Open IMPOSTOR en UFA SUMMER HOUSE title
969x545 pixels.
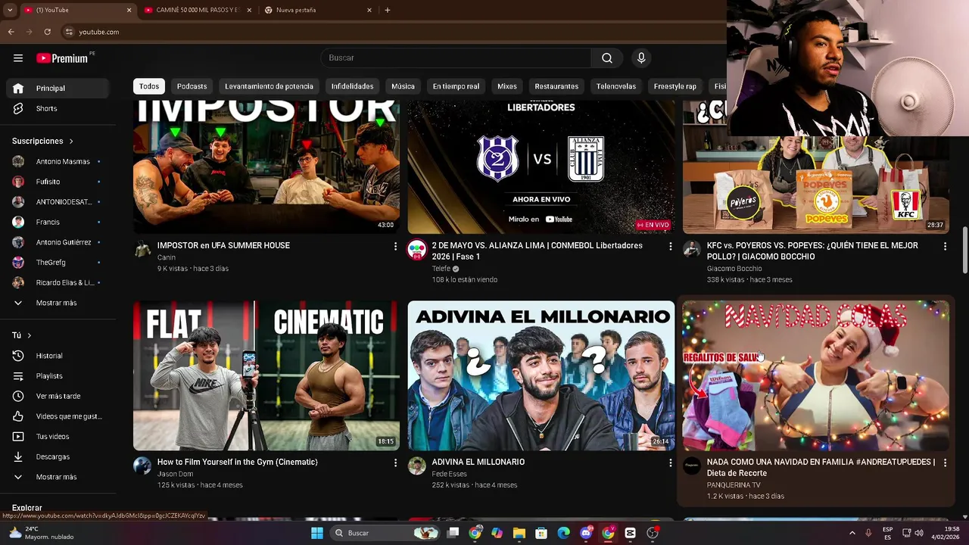[x=223, y=245]
